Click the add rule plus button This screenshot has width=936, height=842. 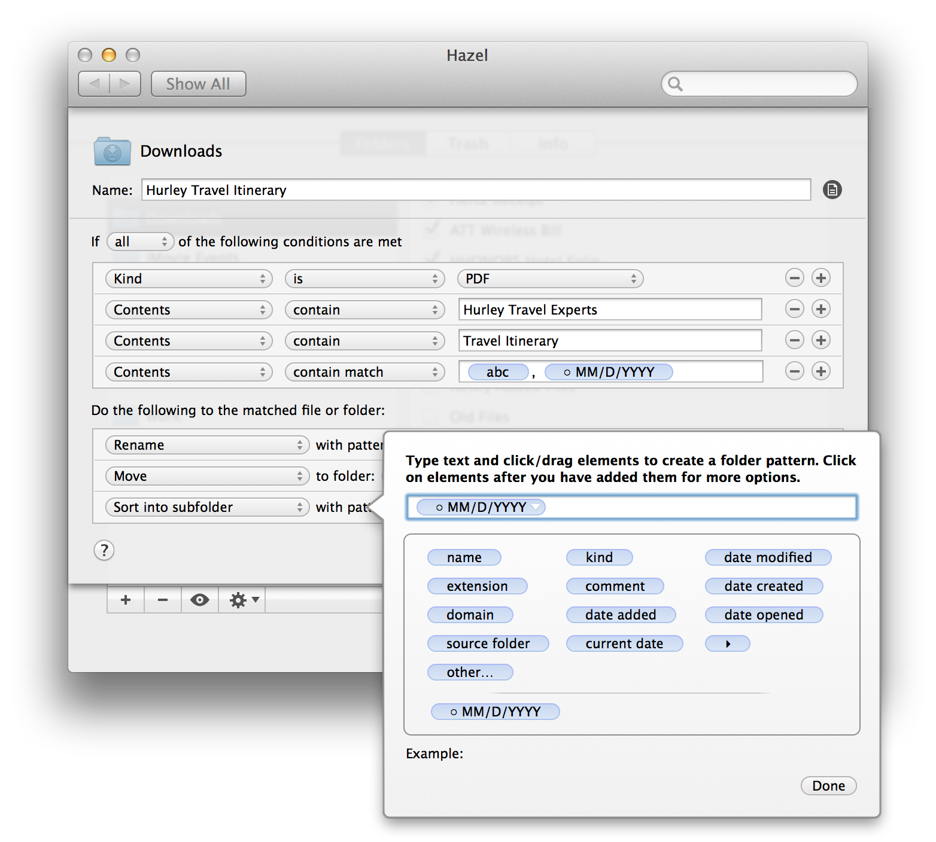point(126,600)
